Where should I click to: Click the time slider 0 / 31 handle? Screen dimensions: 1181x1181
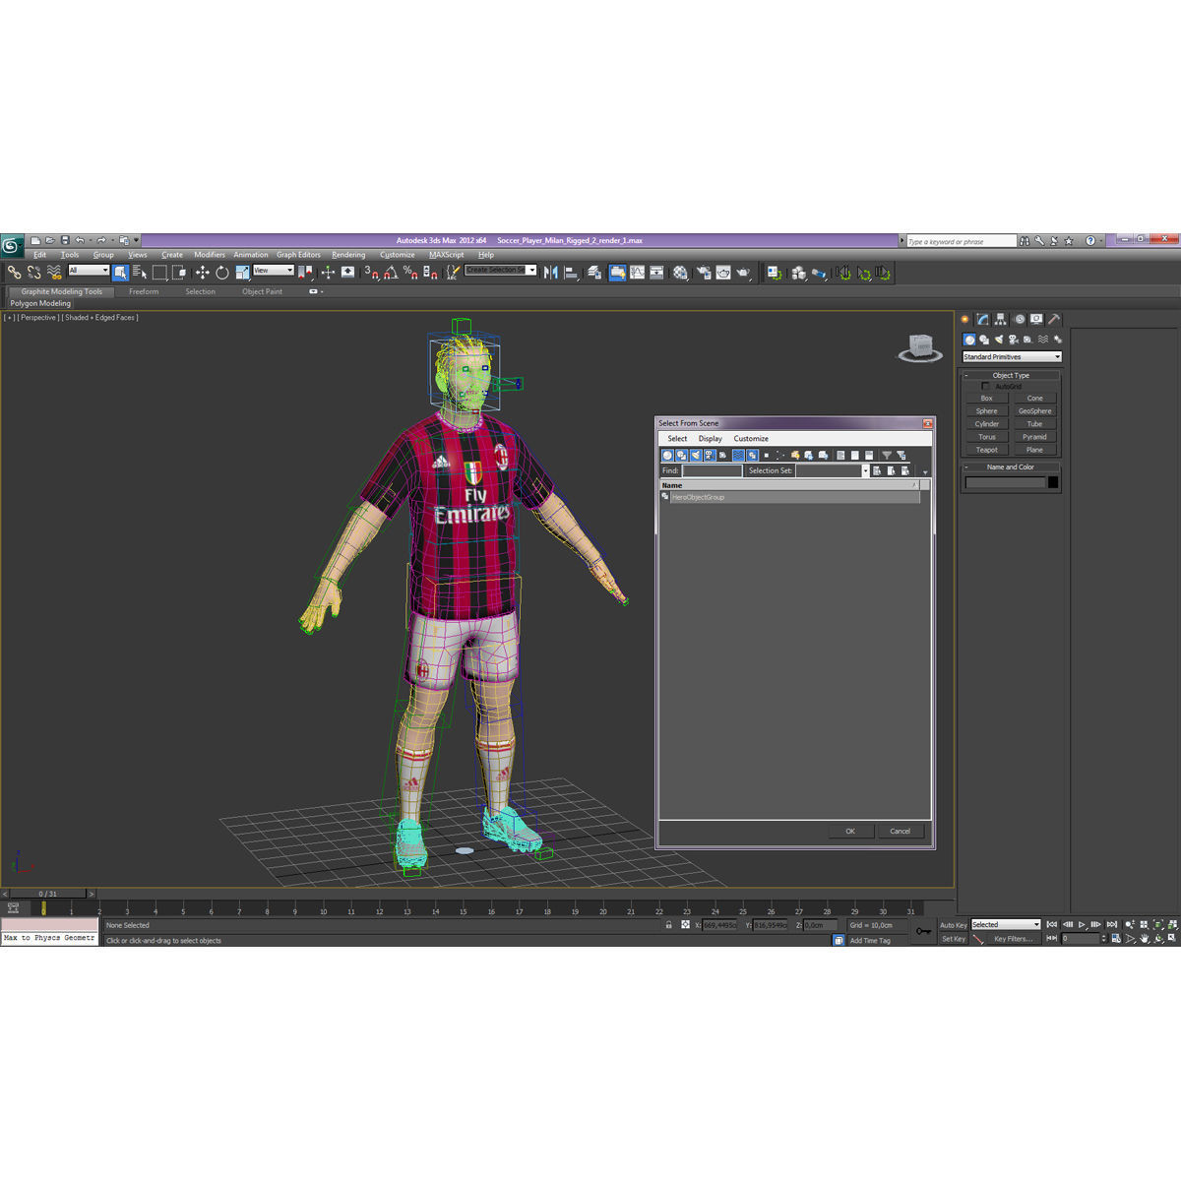click(47, 894)
